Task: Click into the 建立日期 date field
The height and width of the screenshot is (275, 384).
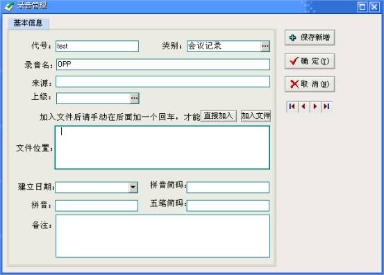Action: (x=92, y=187)
